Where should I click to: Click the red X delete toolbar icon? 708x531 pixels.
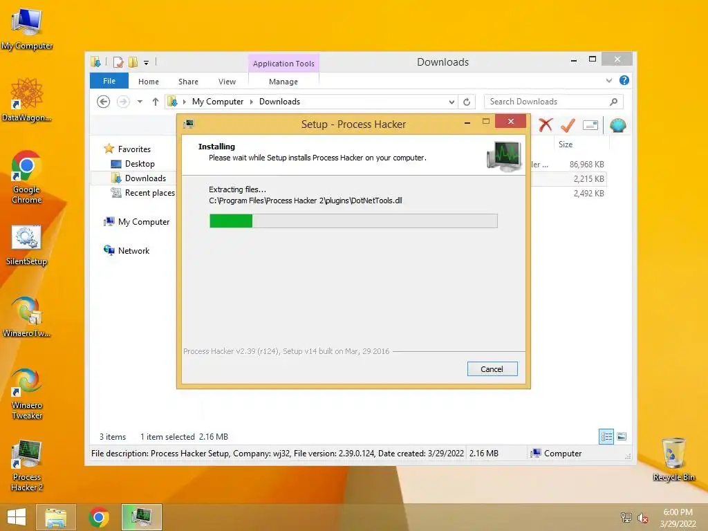tap(546, 125)
